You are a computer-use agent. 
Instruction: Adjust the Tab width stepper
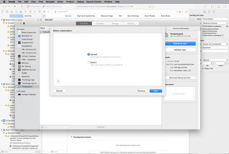click(x=213, y=63)
